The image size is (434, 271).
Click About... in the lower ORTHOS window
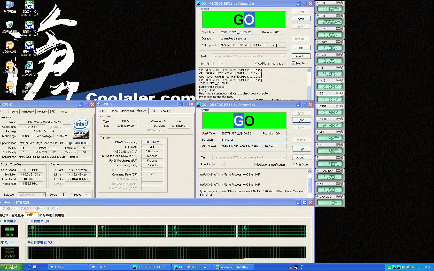click(x=301, y=157)
